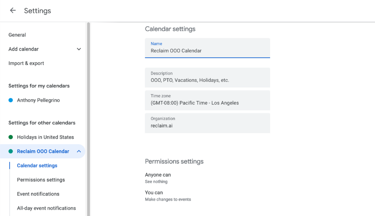Click Anthony Pellegrino's blue calendar dot
This screenshot has height=216, width=375.
[x=11, y=100]
